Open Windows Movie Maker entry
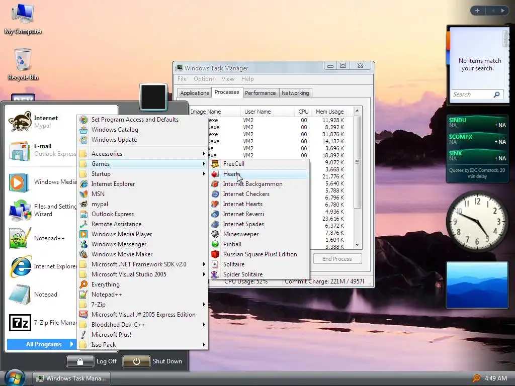The image size is (515, 386). coord(142,254)
